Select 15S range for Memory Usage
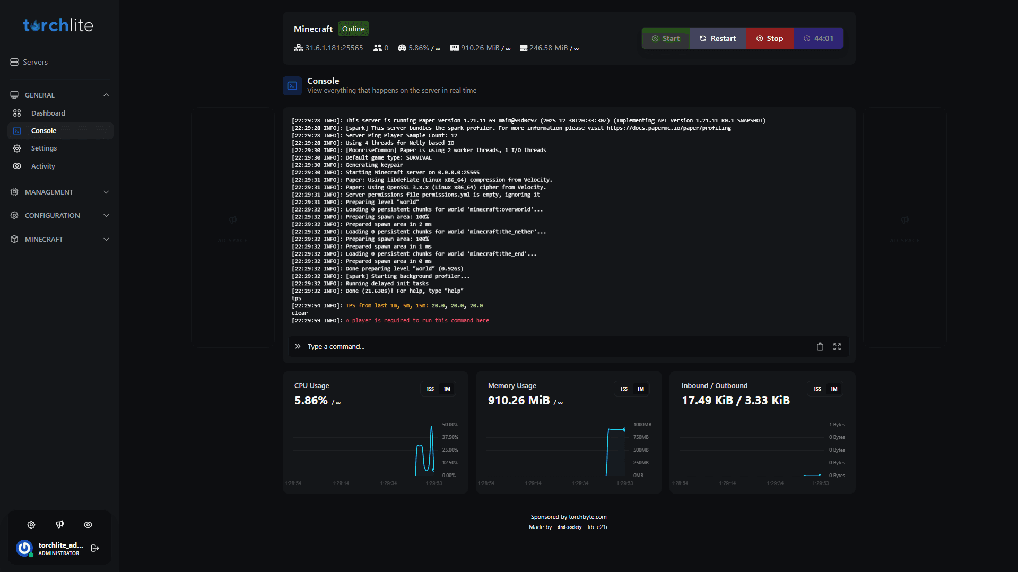1018x572 pixels. click(624, 389)
